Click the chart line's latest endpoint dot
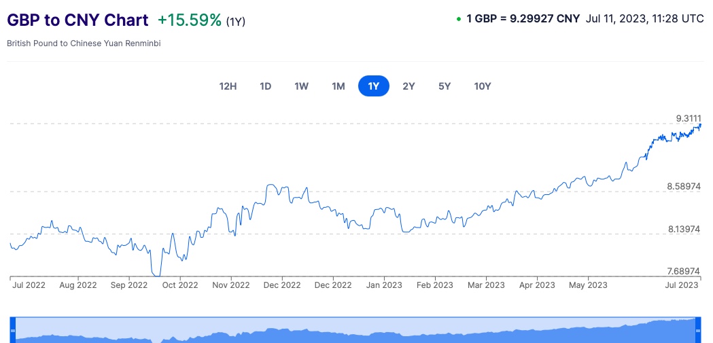Viewport: 713px width, 343px height. pos(700,125)
